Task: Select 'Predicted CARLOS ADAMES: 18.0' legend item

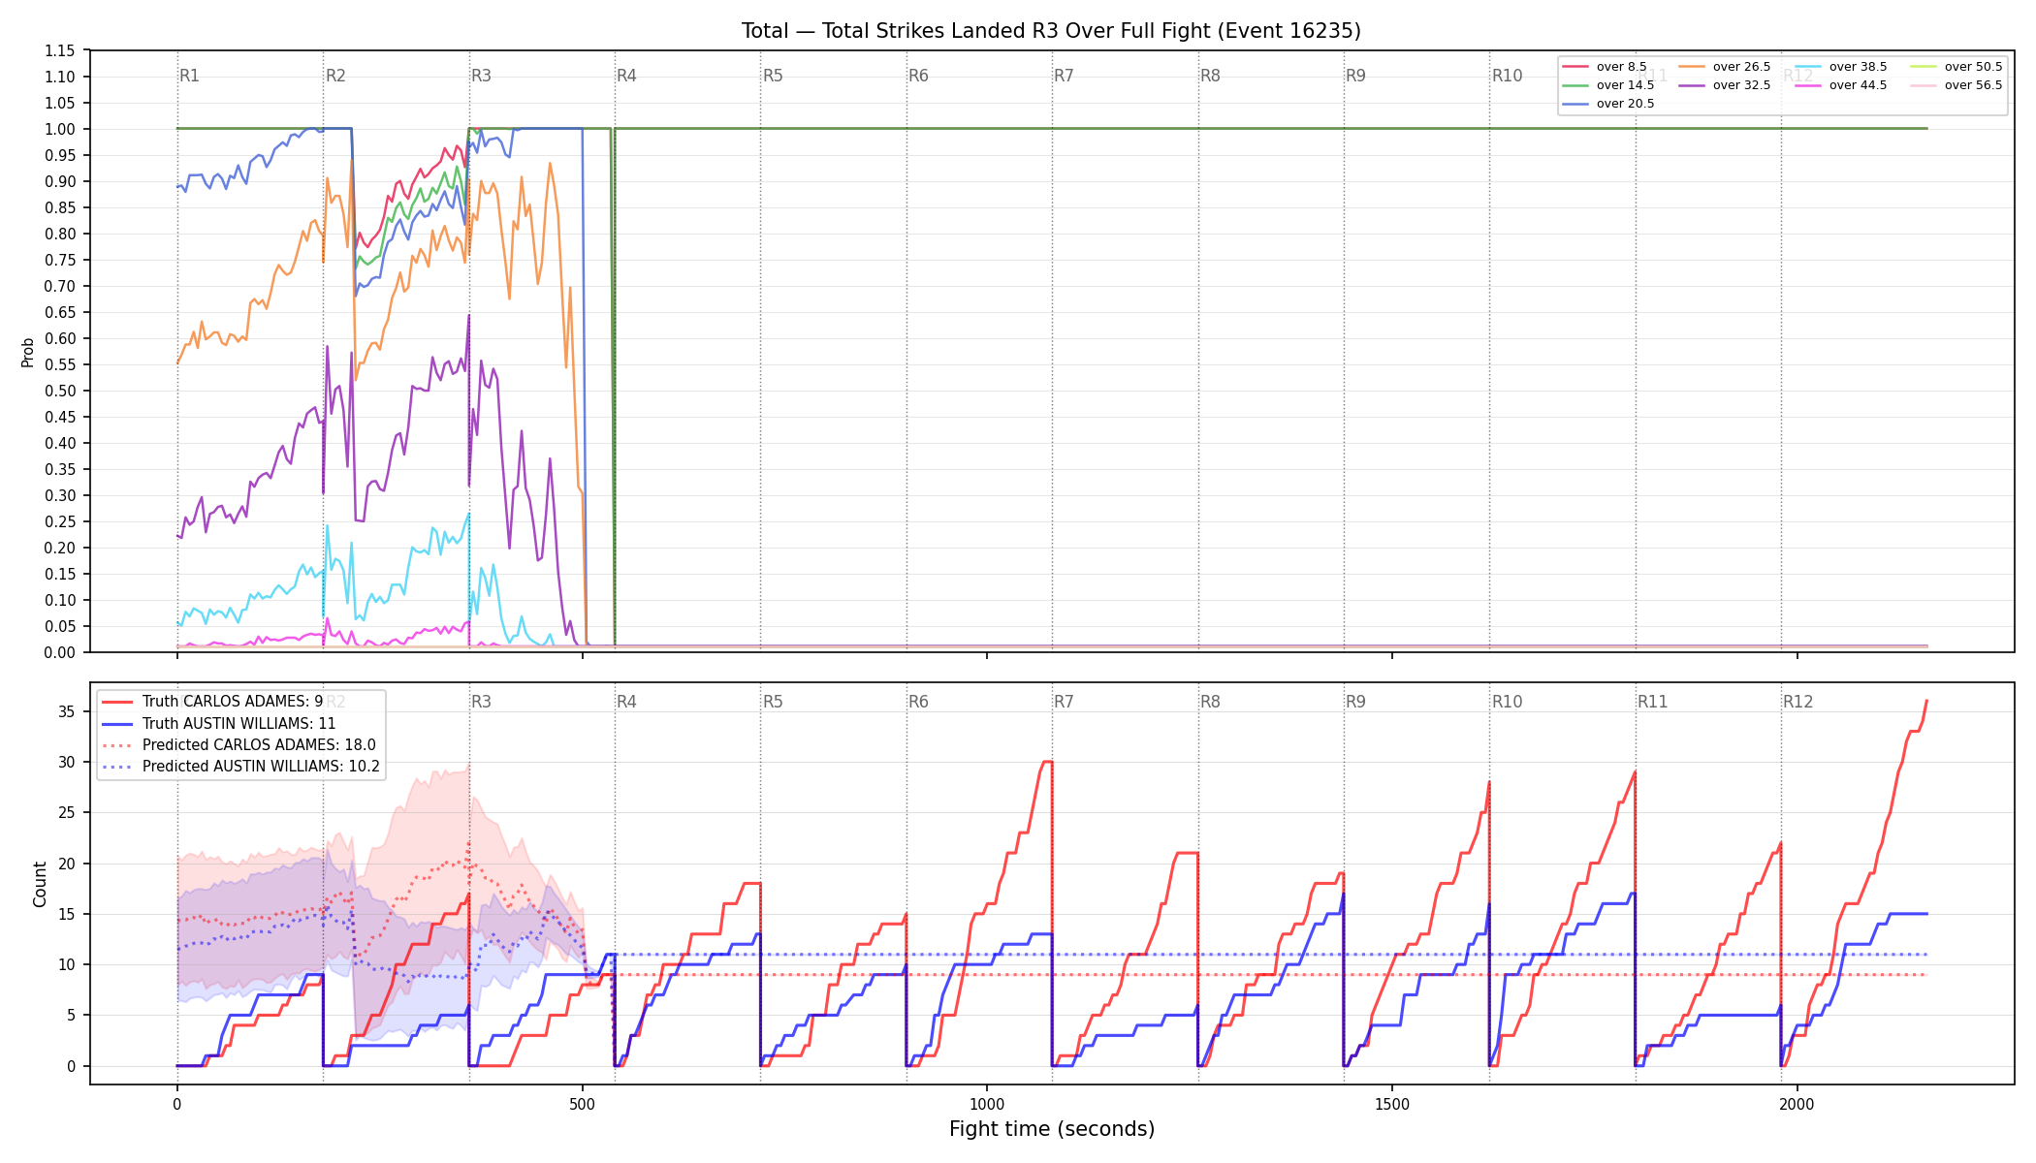Action: [x=239, y=745]
